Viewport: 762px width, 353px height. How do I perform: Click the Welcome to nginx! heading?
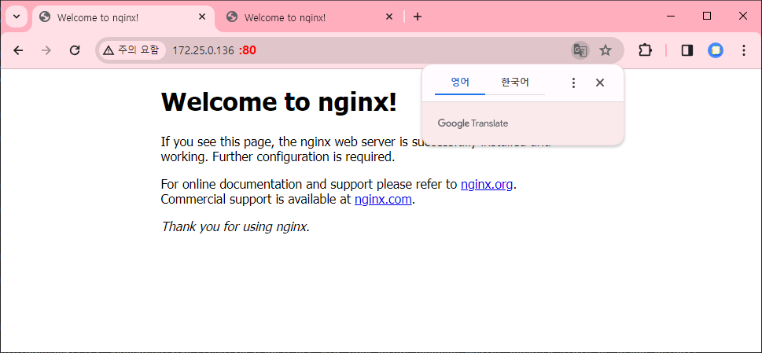[279, 102]
